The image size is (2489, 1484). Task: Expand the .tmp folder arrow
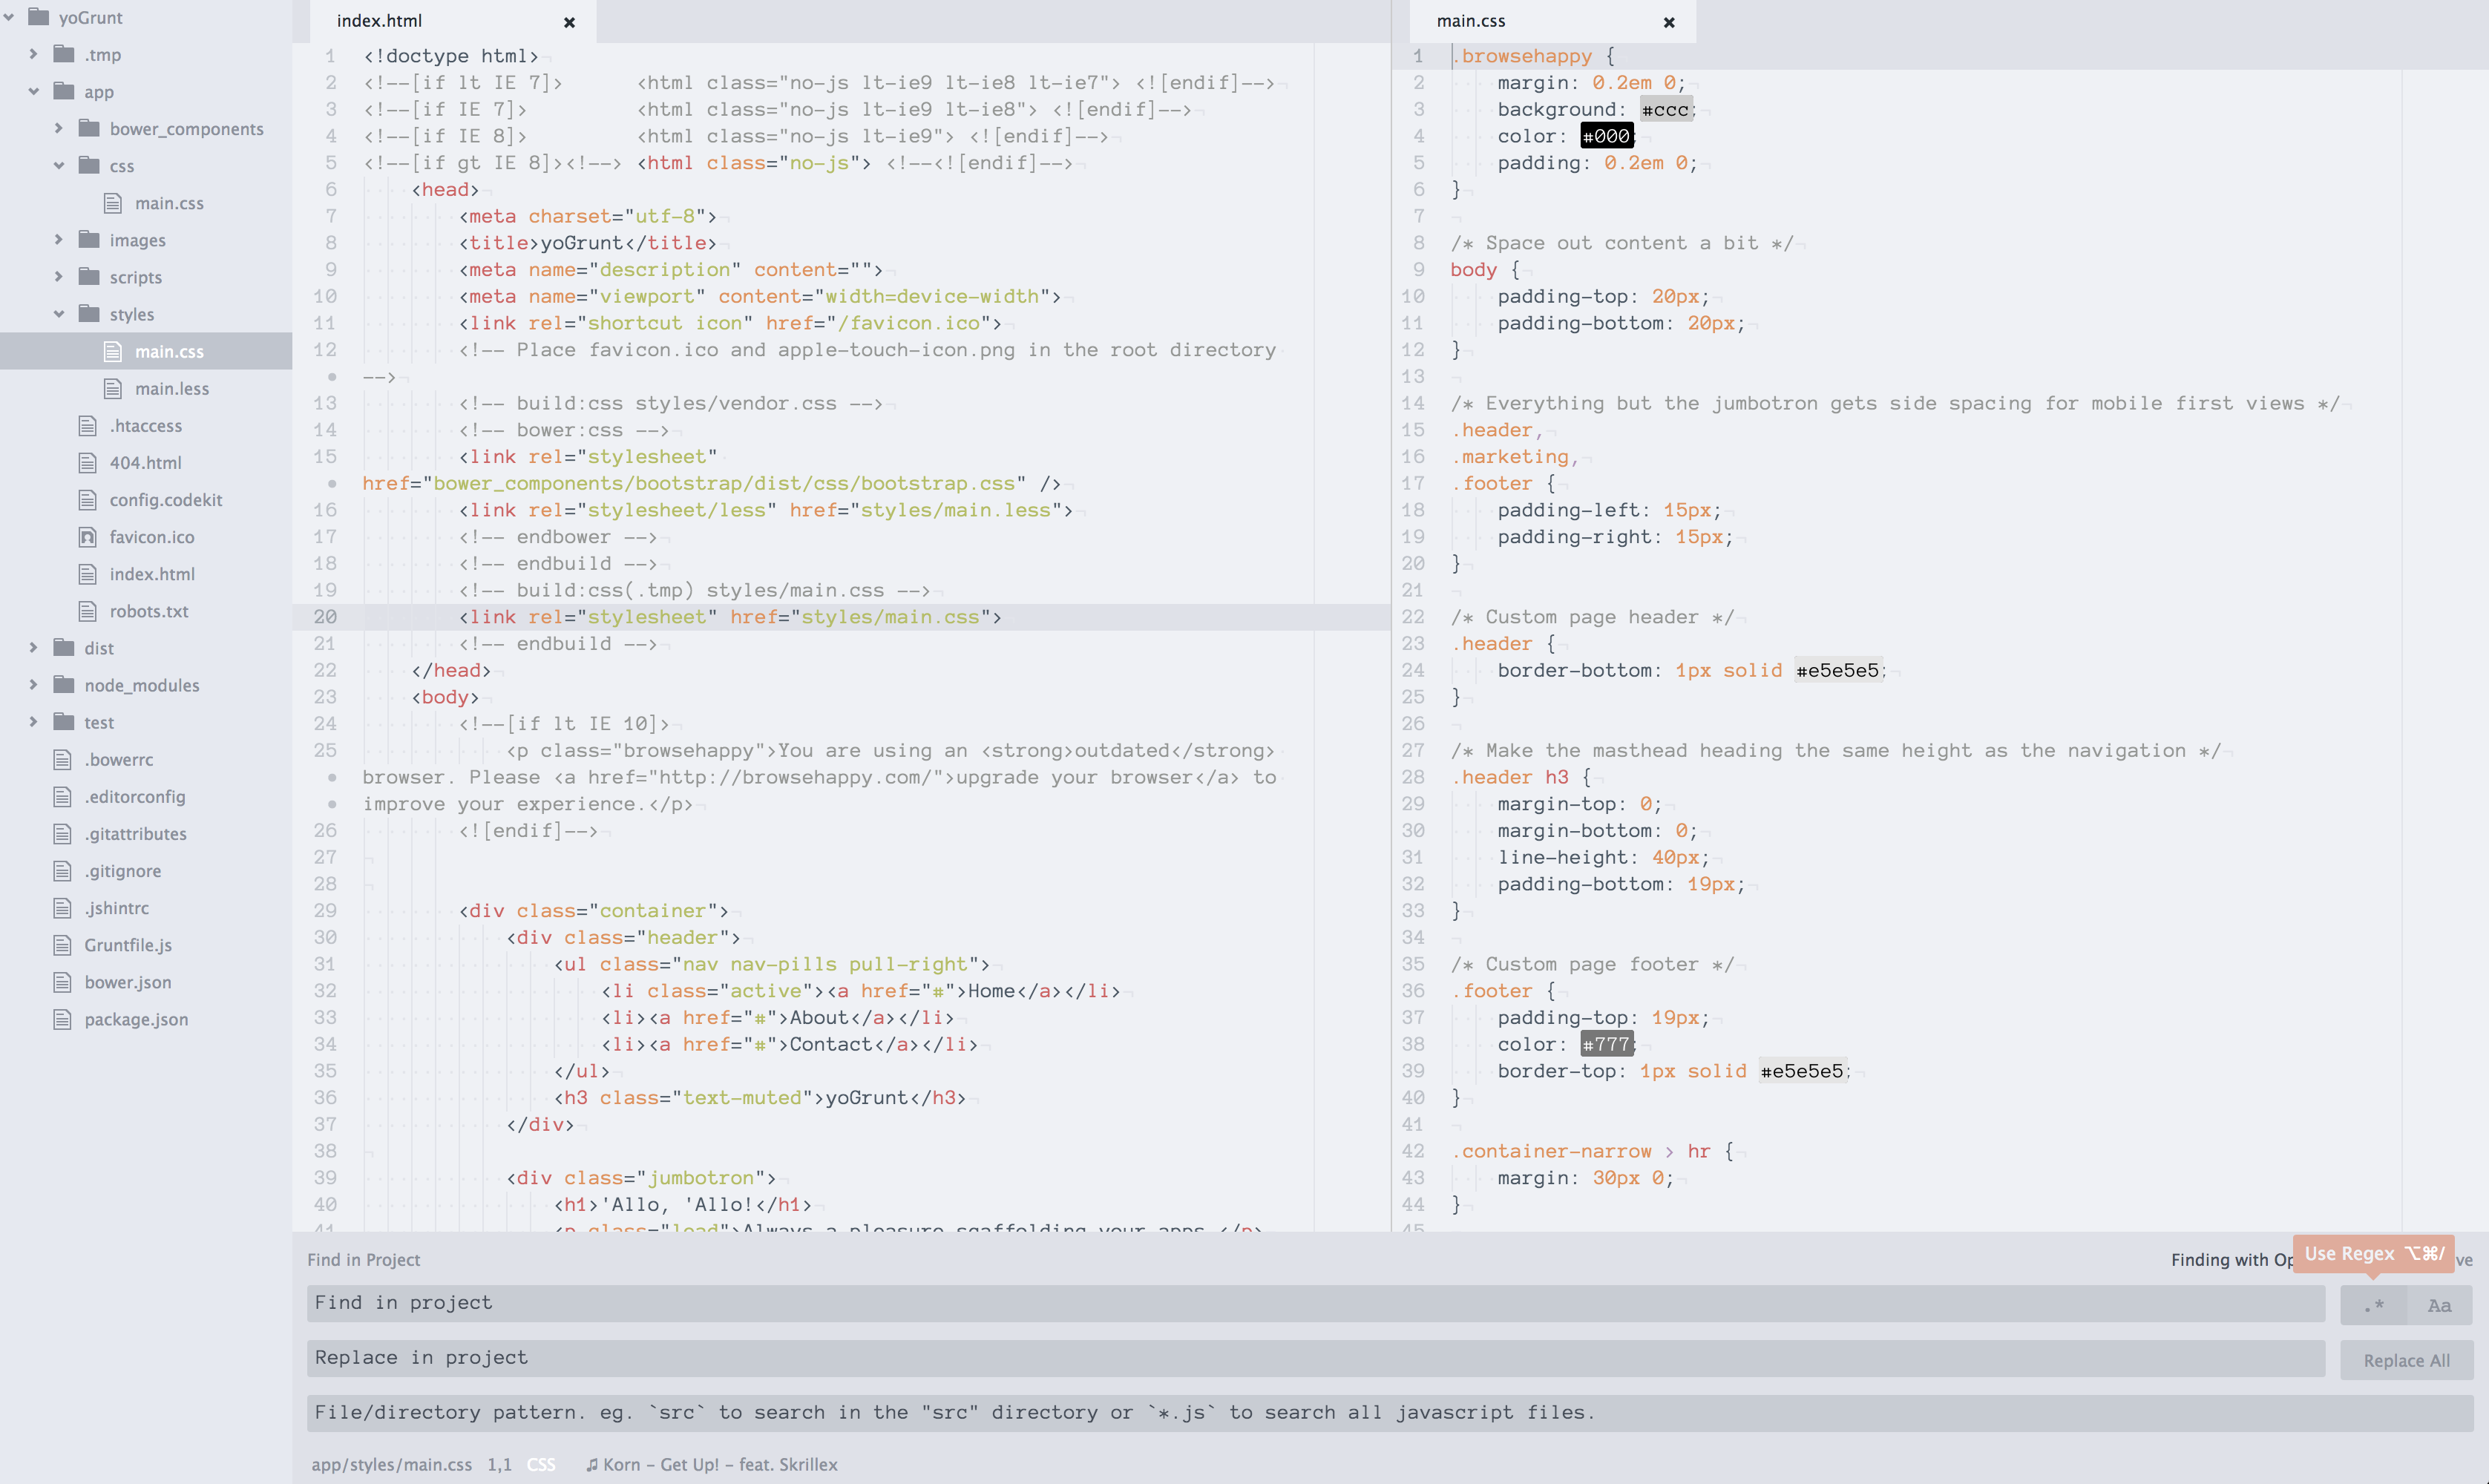click(x=33, y=54)
